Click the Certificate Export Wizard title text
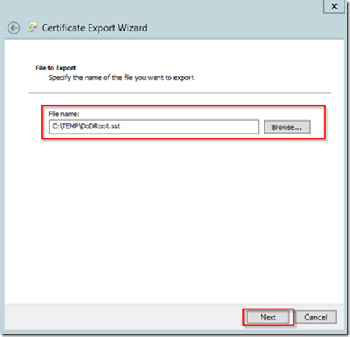The width and height of the screenshot is (350, 337). click(95, 28)
